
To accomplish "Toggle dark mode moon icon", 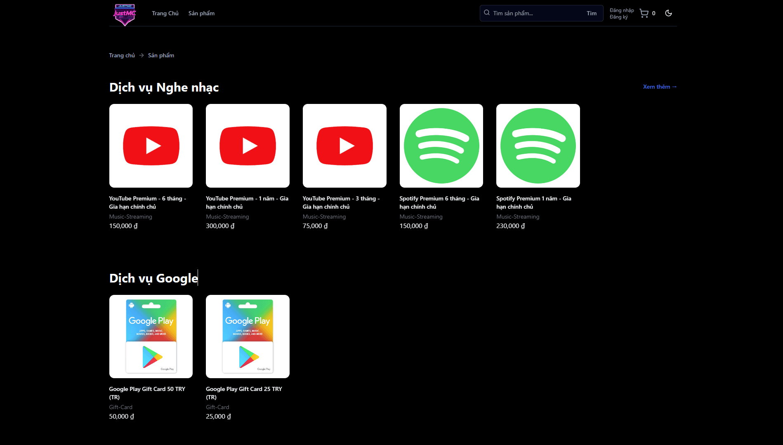I will pos(669,13).
